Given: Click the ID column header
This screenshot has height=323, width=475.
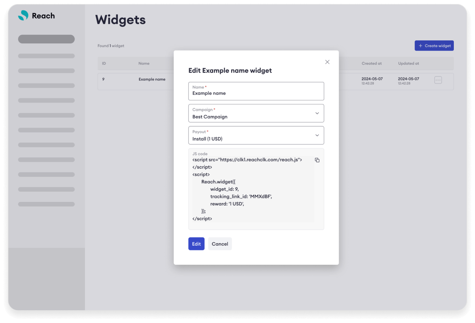Looking at the screenshot, I should [104, 63].
